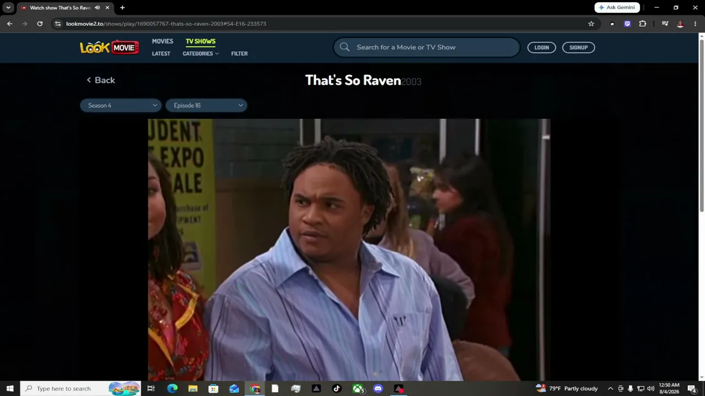Image resolution: width=705 pixels, height=396 pixels.
Task: Click the Back link
Action: pos(101,80)
